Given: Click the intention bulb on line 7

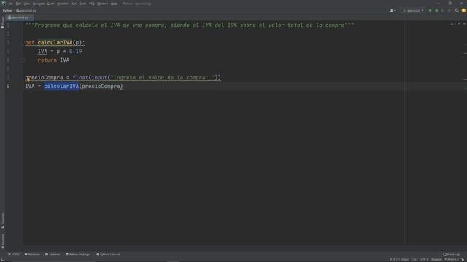Looking at the screenshot, I should pyautogui.click(x=28, y=79).
